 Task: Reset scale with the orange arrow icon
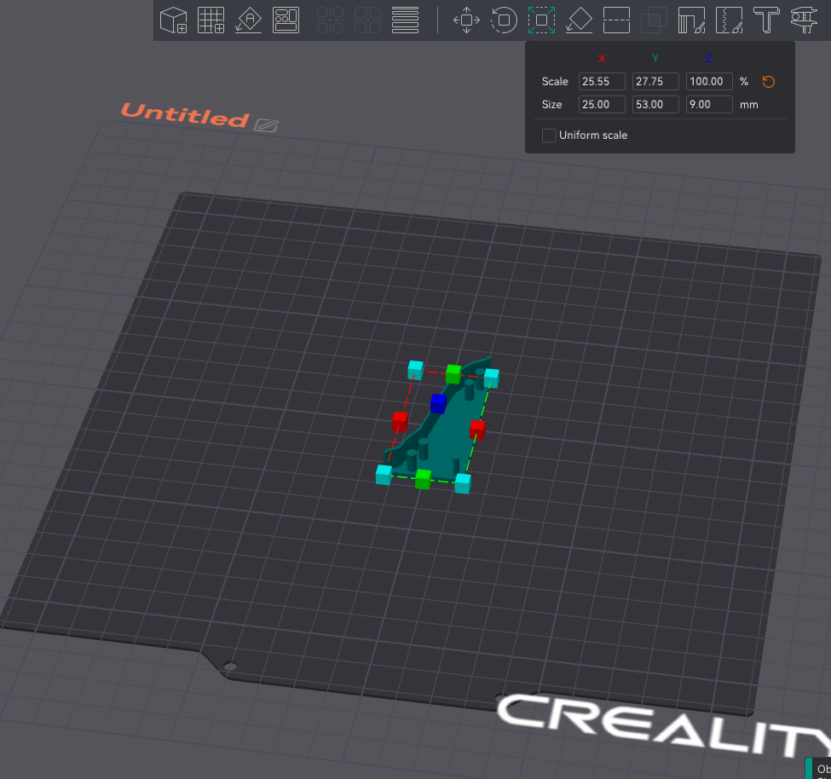tap(769, 82)
